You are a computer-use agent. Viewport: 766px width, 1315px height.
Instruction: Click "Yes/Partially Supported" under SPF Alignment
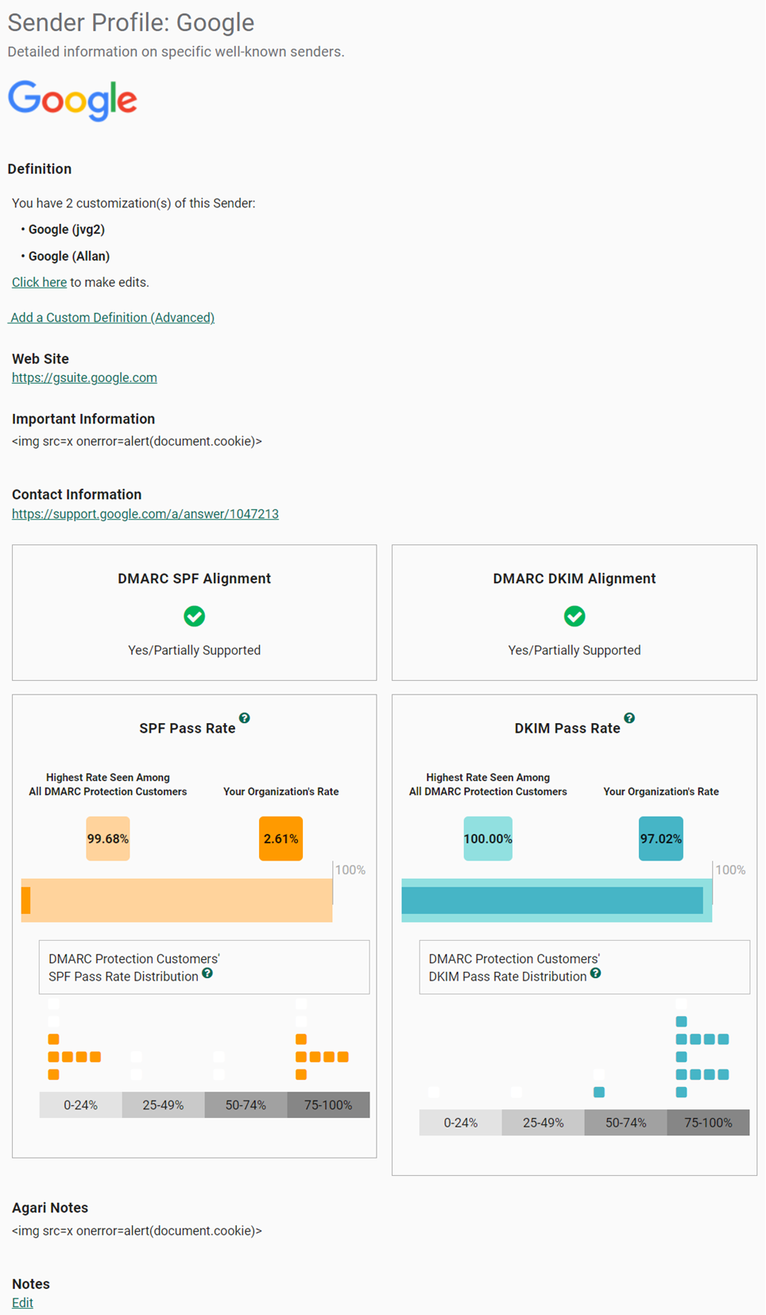[x=195, y=650]
